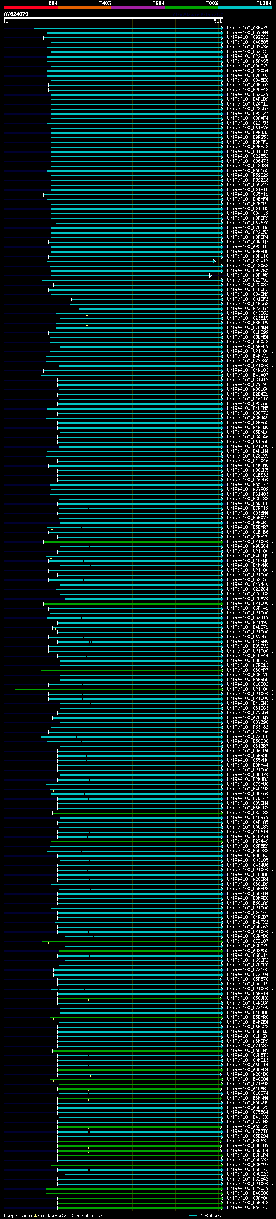276x1219 pixels.
Task: Select hit label UniRef100_O16110
Action: 248,399
